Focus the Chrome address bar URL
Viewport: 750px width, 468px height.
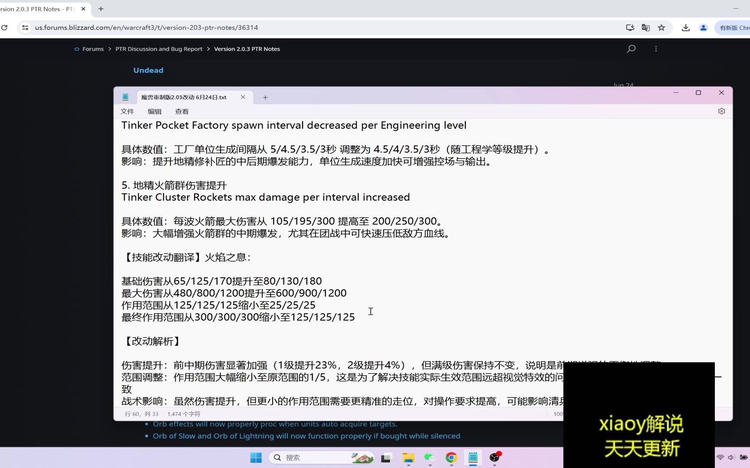(x=146, y=28)
